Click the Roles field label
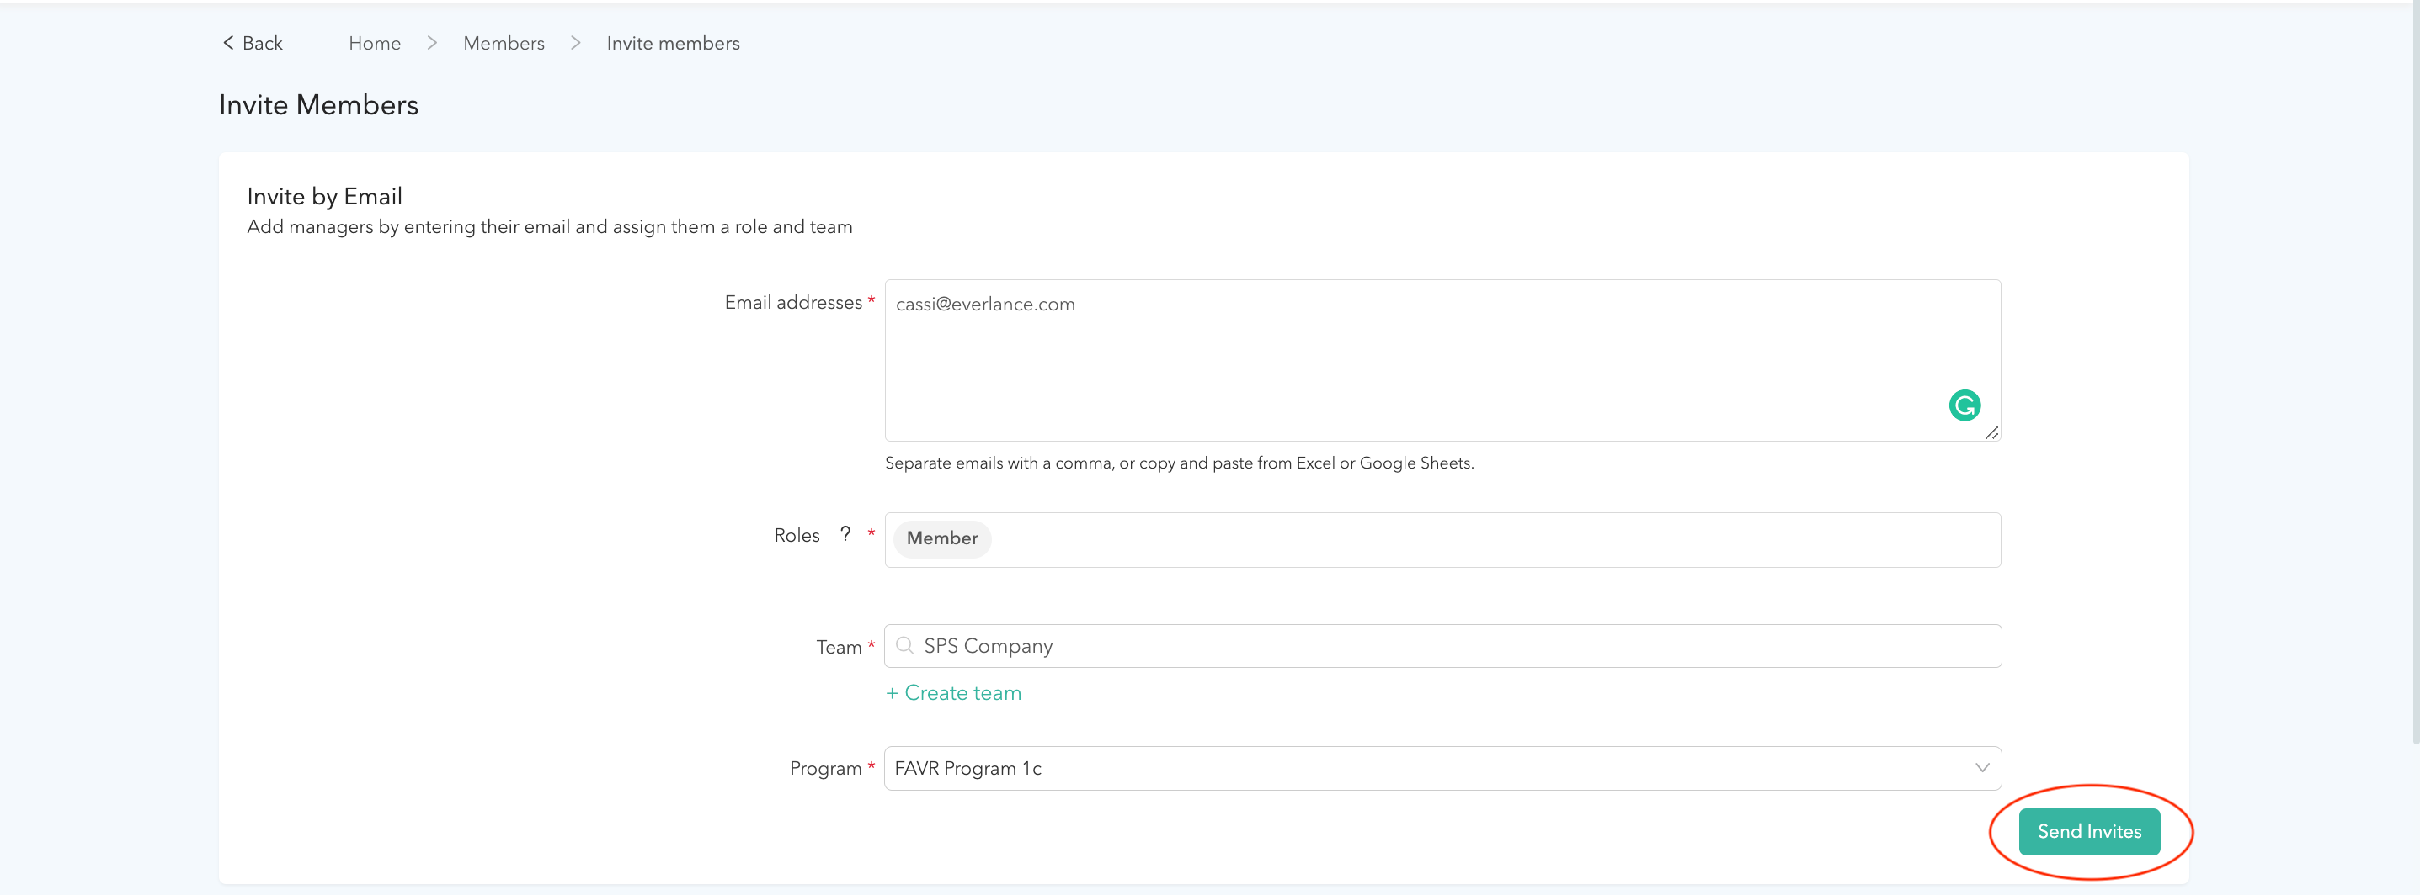 (x=797, y=535)
